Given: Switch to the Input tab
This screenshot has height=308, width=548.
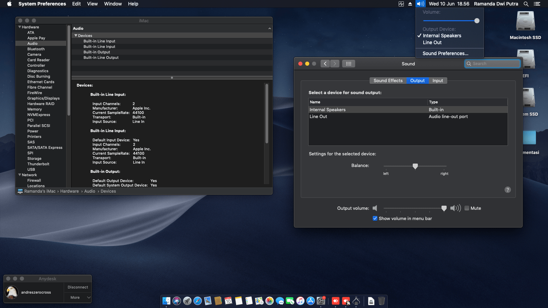Looking at the screenshot, I should pos(437,80).
